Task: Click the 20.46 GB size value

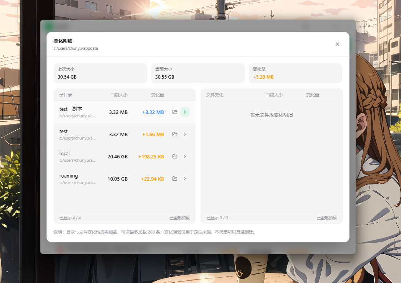Action: pos(117,157)
